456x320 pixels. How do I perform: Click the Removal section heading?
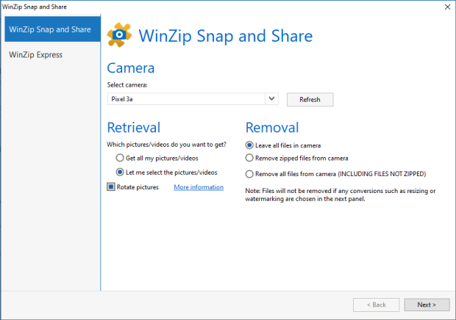click(272, 128)
